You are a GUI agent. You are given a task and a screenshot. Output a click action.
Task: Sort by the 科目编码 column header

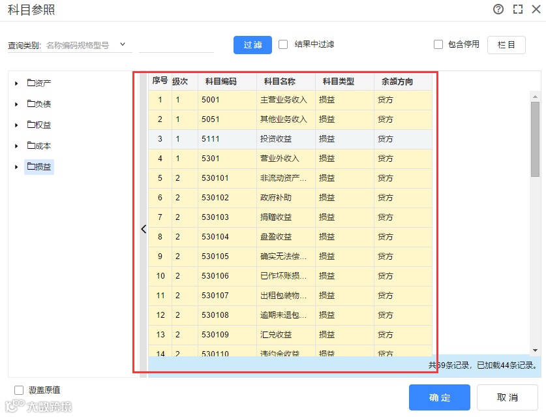(x=227, y=82)
